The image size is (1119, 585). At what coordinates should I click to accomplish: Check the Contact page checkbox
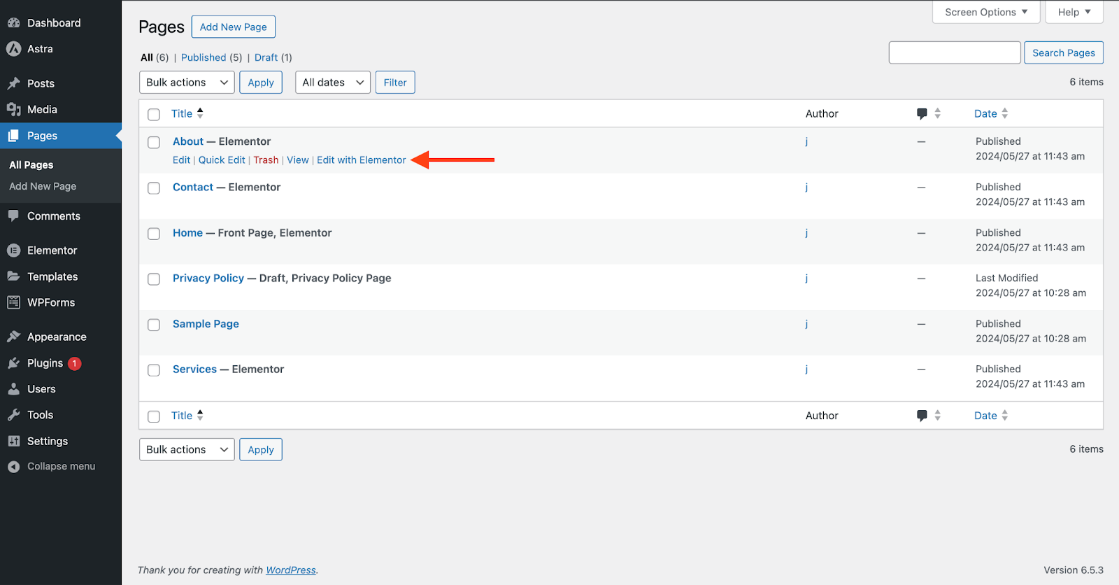pyautogui.click(x=154, y=188)
